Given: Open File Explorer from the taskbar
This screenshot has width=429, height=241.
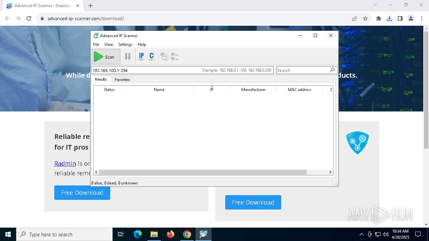Looking at the screenshot, I should [x=154, y=234].
